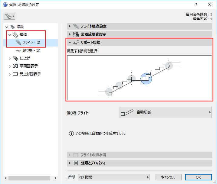Viewport: 217px width, 184px height.
Task: Select the bottom stair start connection circle
Action: click(x=109, y=92)
